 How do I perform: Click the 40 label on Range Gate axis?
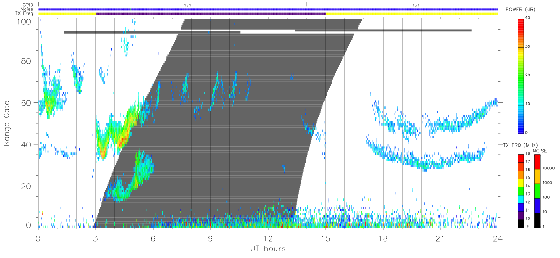[26, 144]
